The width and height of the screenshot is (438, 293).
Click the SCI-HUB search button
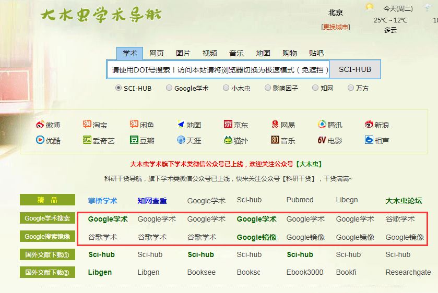point(355,69)
